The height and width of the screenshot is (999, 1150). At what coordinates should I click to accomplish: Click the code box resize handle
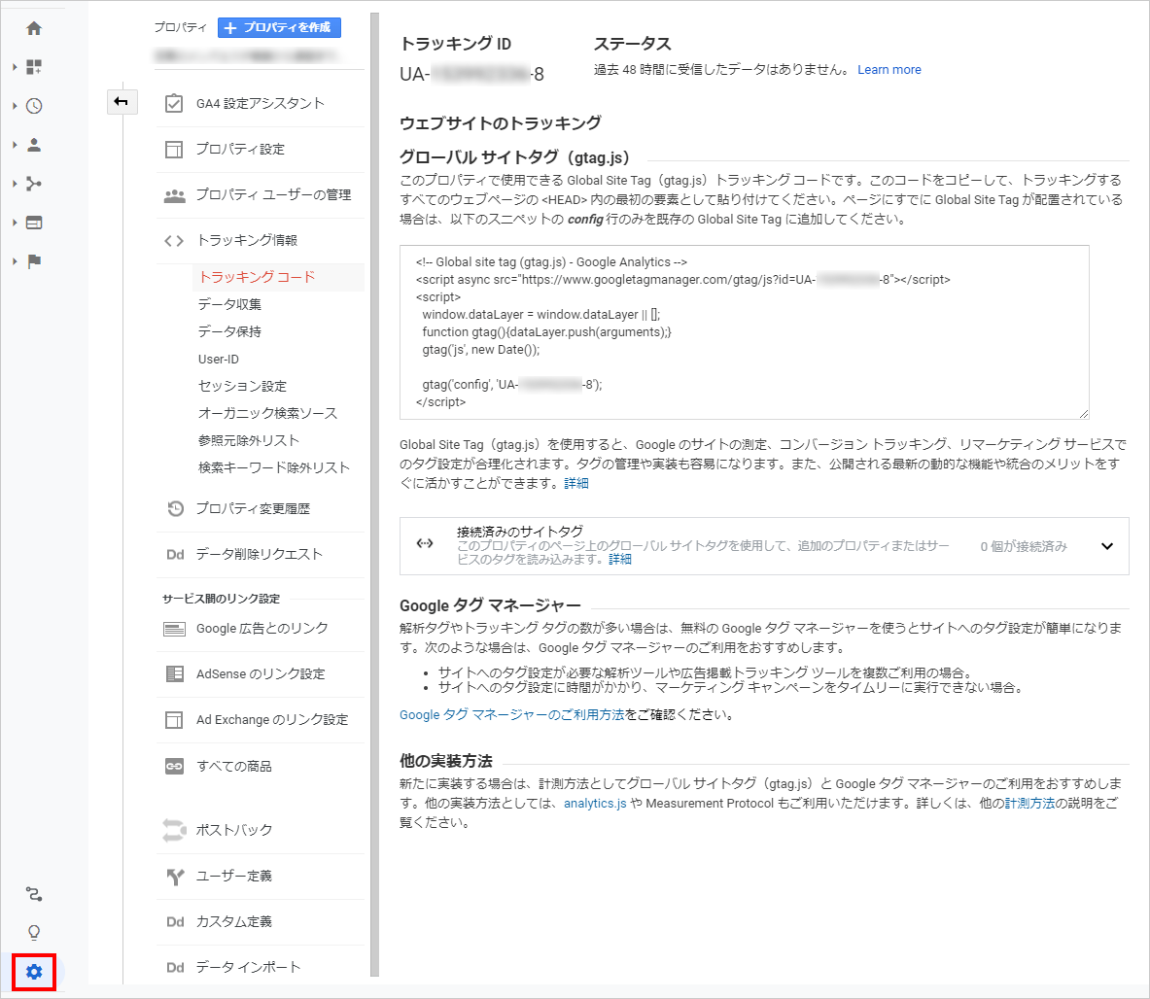tap(1083, 413)
